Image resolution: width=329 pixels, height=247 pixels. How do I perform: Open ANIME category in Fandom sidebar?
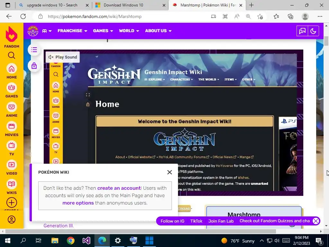[12, 110]
